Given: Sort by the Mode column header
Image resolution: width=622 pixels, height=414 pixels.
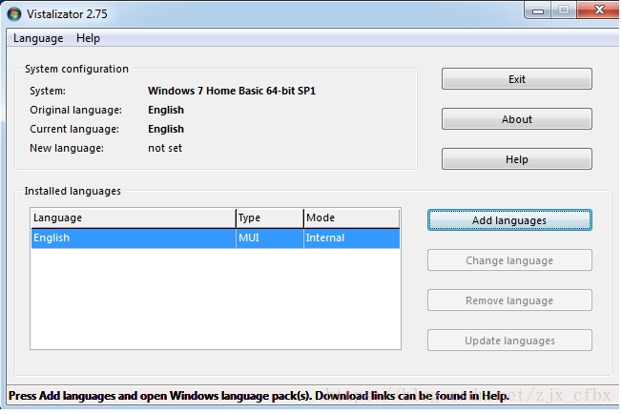Looking at the screenshot, I should click(x=351, y=218).
